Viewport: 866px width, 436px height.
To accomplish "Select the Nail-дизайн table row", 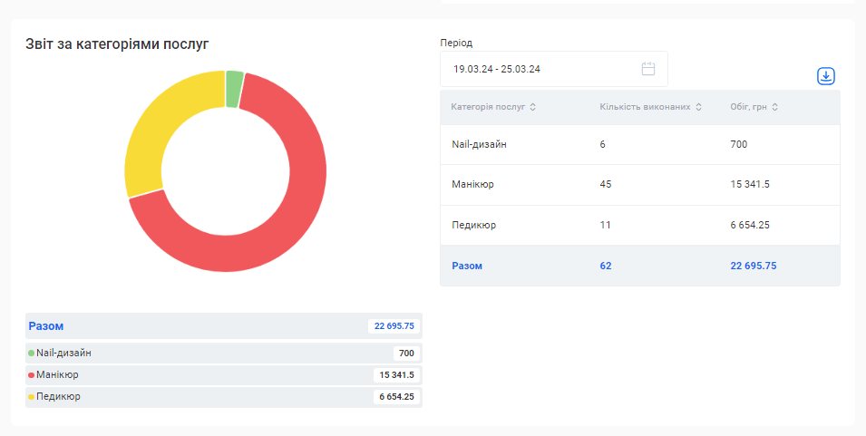I will pos(639,144).
